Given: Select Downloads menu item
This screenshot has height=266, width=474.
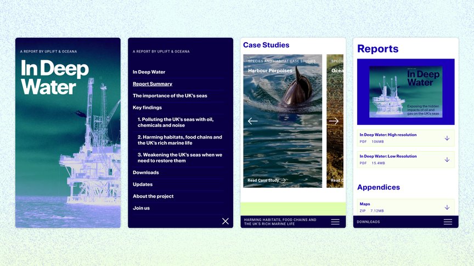Looking at the screenshot, I should coord(146,172).
